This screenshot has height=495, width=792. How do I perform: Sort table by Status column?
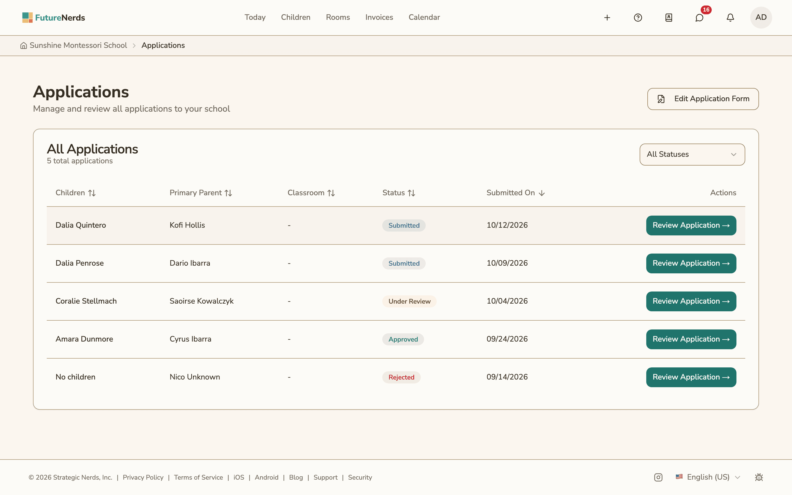click(x=399, y=193)
